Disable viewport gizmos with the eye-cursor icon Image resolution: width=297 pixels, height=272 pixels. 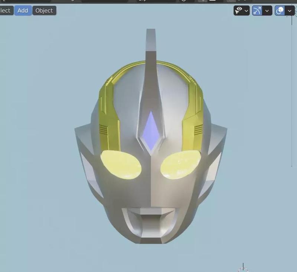click(x=239, y=10)
